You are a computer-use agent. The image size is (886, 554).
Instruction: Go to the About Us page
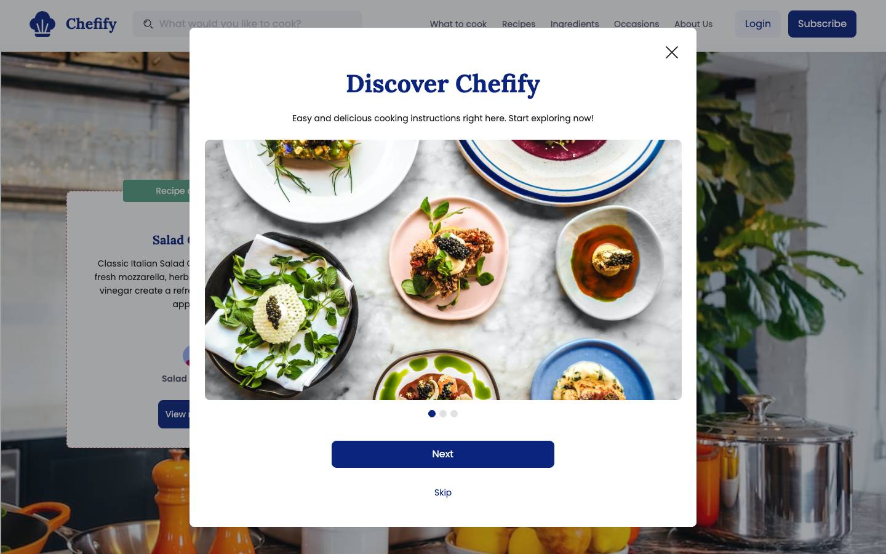pyautogui.click(x=693, y=24)
